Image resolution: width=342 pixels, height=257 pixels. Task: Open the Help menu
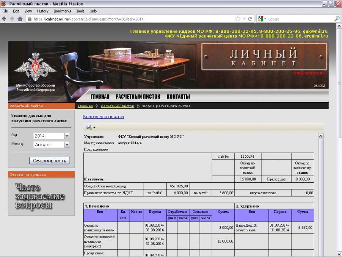point(93,11)
